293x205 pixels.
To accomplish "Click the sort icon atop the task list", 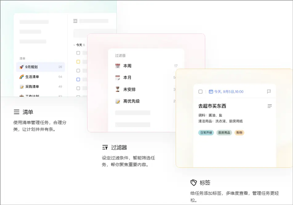I will (75, 21).
